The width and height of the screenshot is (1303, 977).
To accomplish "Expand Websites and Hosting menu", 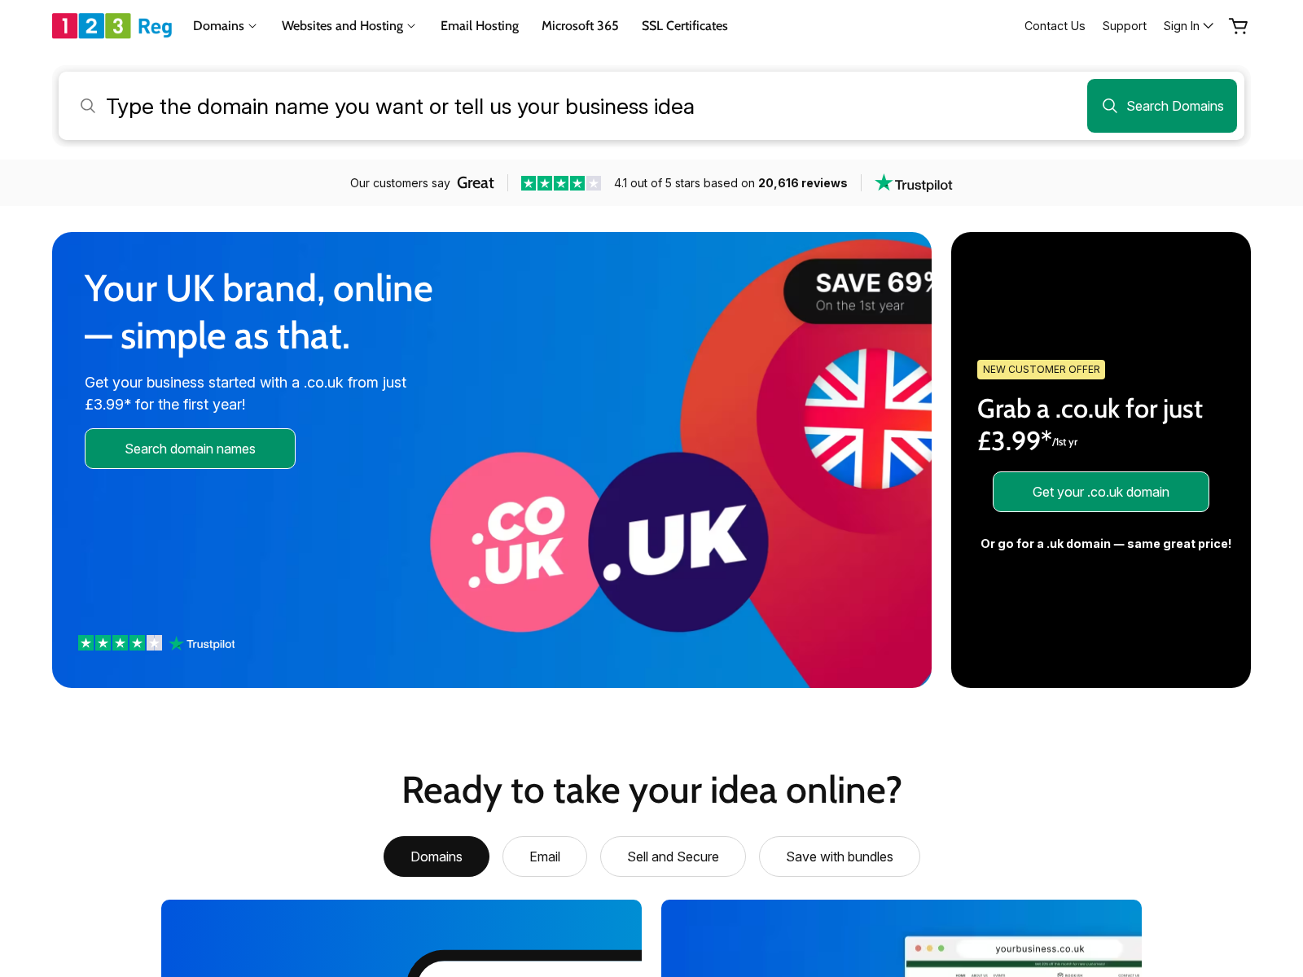I will click(x=349, y=26).
